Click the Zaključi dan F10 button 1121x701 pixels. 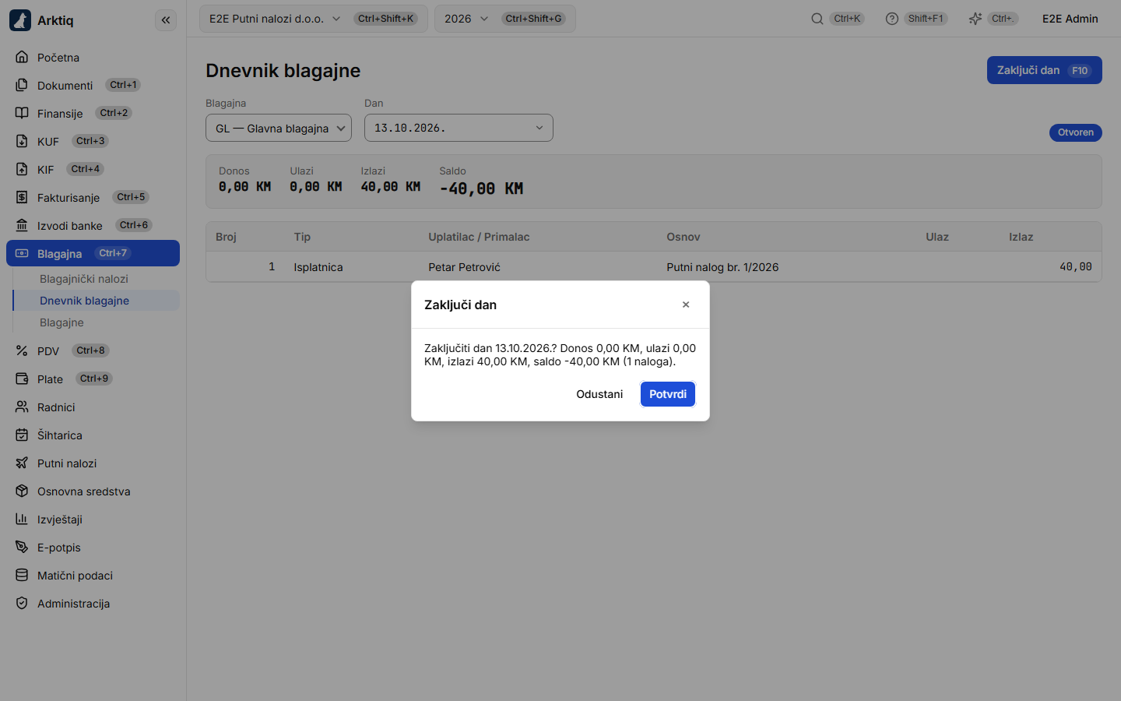click(1045, 70)
